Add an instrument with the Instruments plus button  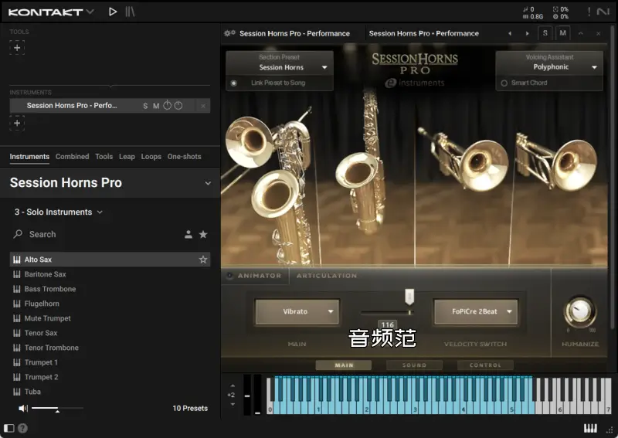pyautogui.click(x=17, y=123)
